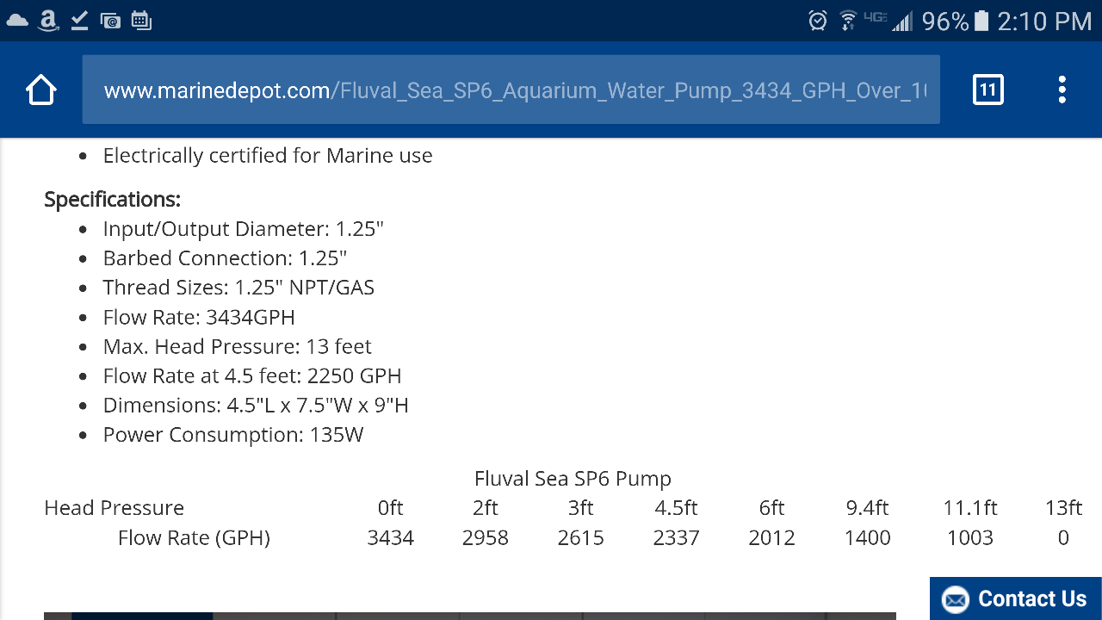Image resolution: width=1102 pixels, height=620 pixels.
Task: Tap the Flow Rate 3434GPH specification line
Action: (x=199, y=317)
